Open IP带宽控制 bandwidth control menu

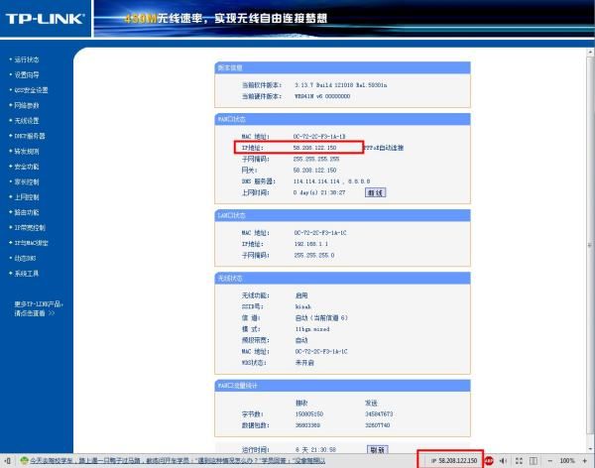[30, 227]
